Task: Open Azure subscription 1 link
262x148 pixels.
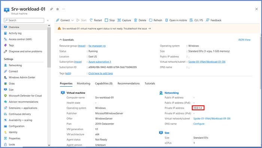Action: click(100, 62)
